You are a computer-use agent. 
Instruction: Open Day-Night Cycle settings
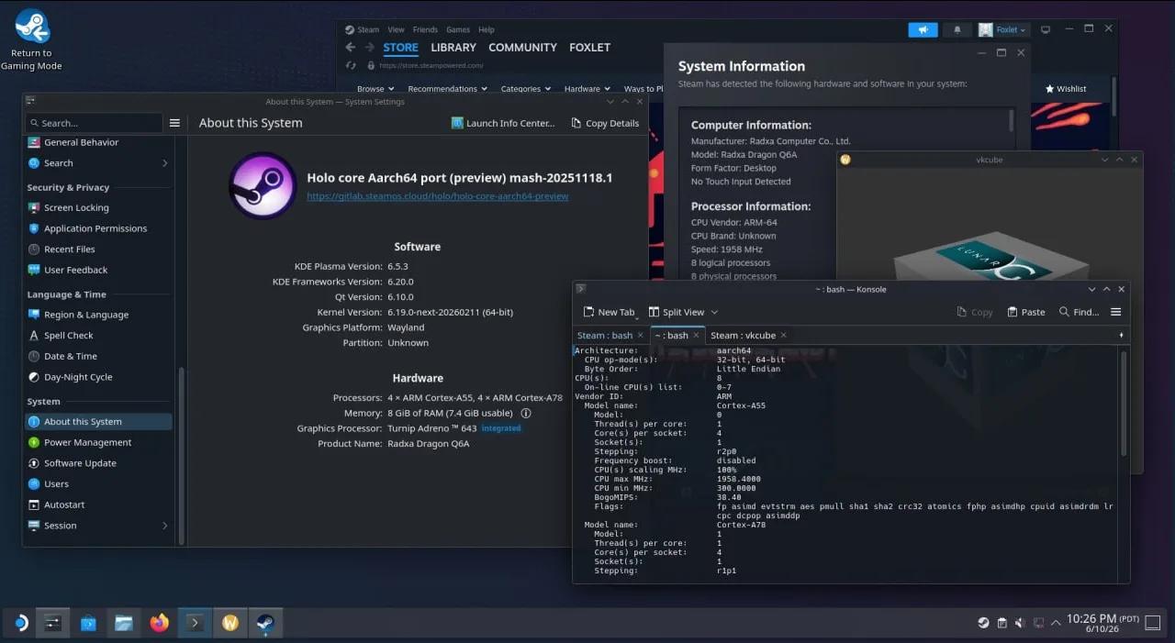(x=98, y=377)
